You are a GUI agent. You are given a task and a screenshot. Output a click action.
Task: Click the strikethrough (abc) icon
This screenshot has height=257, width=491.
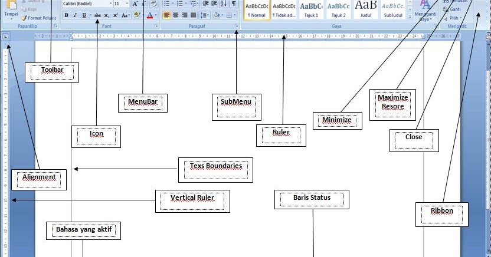pos(97,15)
